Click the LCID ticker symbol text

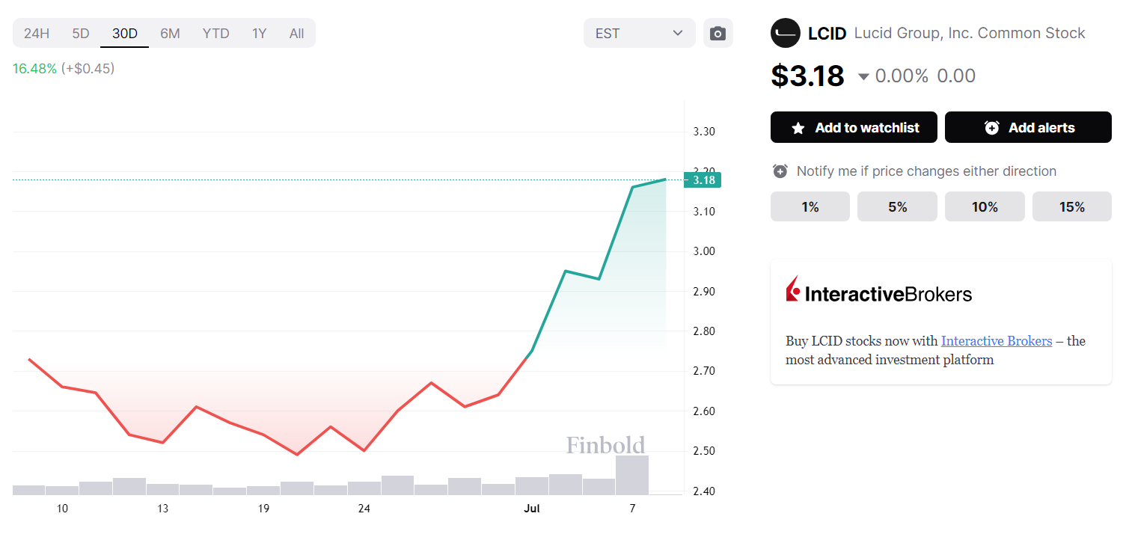(x=827, y=33)
